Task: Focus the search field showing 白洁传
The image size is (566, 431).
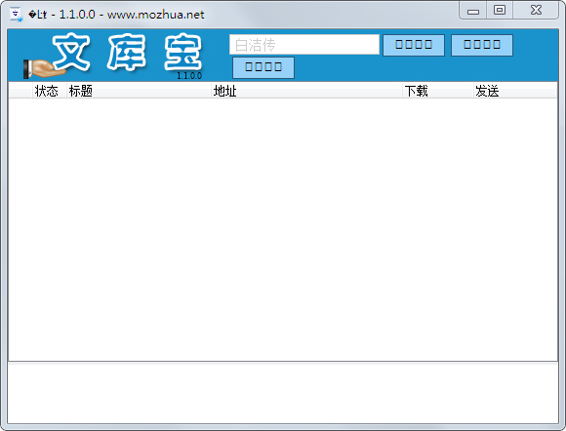Action: (304, 45)
